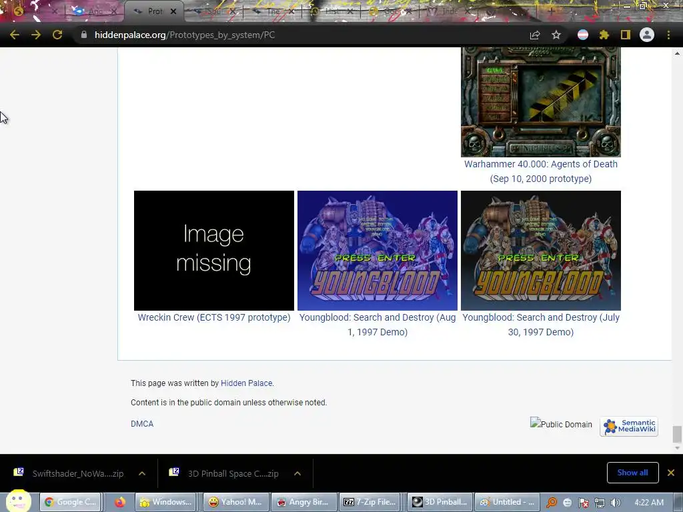Switch to 3D Pinball taskbar window

pyautogui.click(x=440, y=502)
